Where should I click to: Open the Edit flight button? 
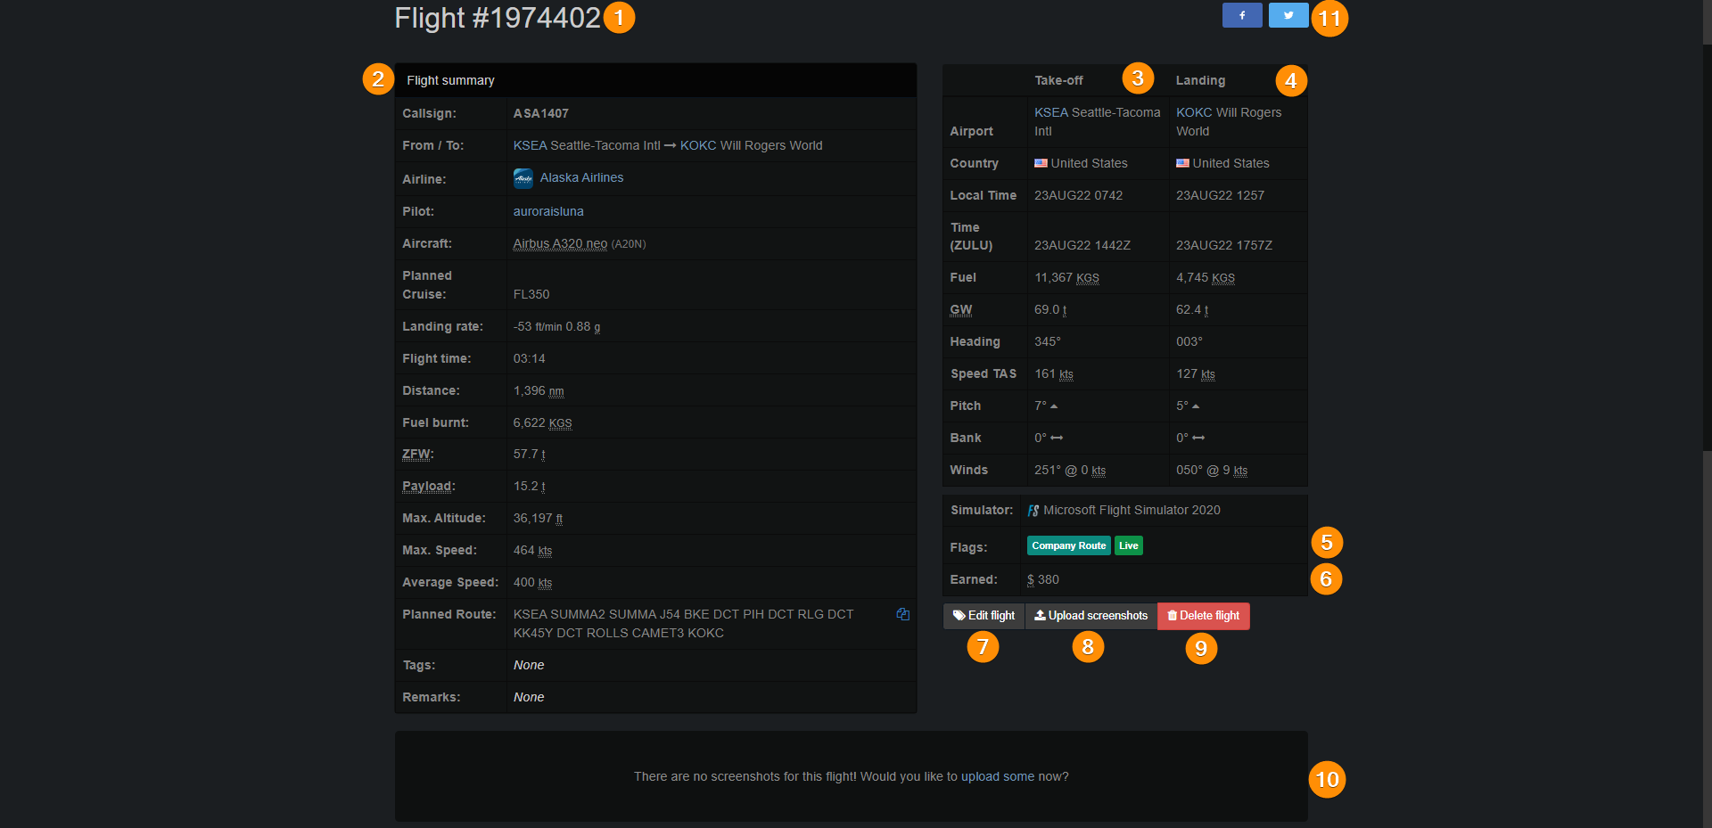(984, 616)
